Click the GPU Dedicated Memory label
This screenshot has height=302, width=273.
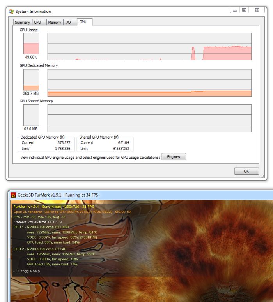(x=39, y=65)
